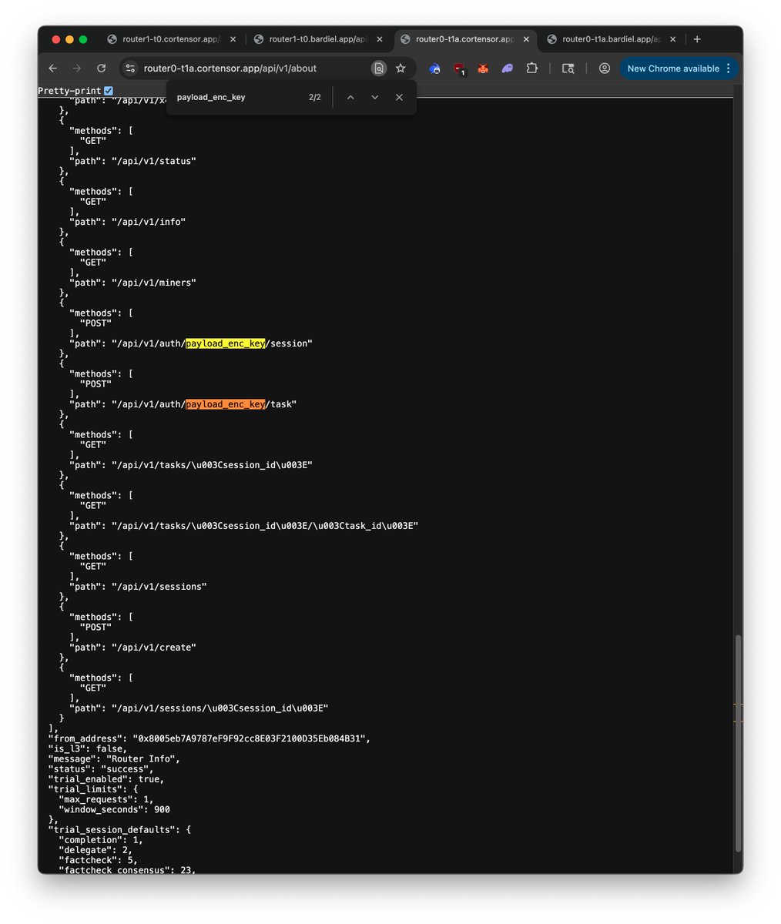Viewport: 781px width, 924px height.
Task: Open the tab search media icon
Action: 568,69
